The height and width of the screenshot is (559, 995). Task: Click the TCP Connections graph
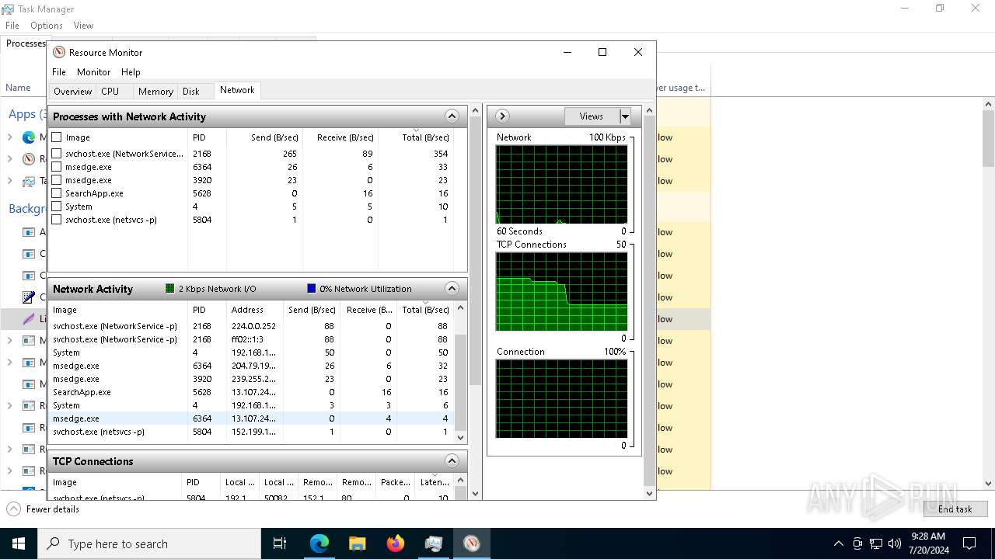pyautogui.click(x=561, y=291)
